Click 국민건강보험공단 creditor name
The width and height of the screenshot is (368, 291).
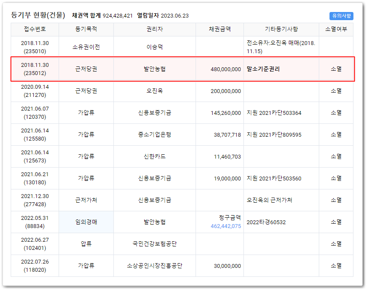tap(154, 244)
